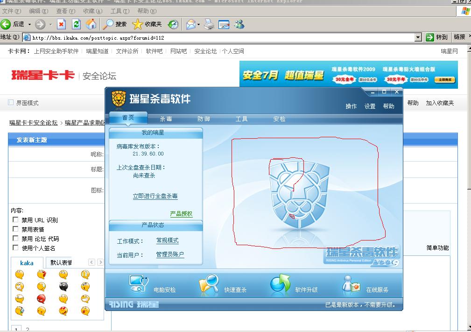Click the Edit page toolbar icon

point(224,24)
